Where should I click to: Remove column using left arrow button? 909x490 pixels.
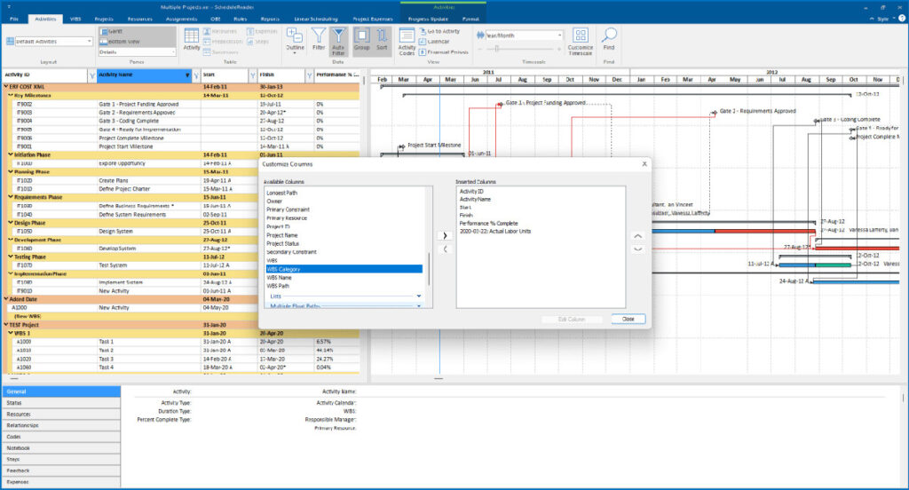(x=445, y=249)
